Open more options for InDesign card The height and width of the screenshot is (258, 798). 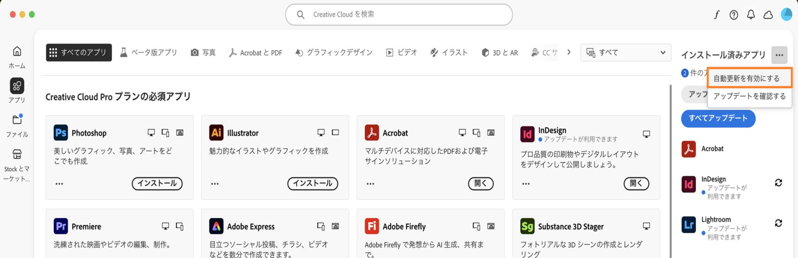coord(526,184)
